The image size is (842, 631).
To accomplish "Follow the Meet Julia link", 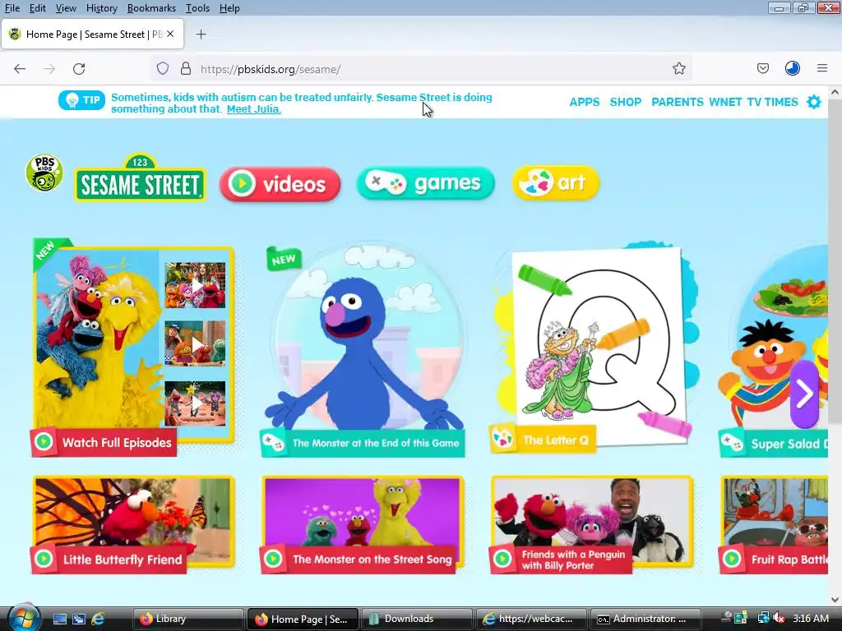I will 253,109.
